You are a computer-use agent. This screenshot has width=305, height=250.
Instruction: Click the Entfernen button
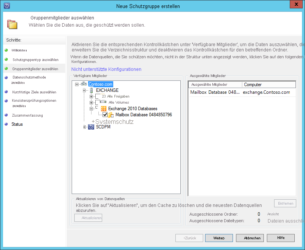[x=285, y=204]
